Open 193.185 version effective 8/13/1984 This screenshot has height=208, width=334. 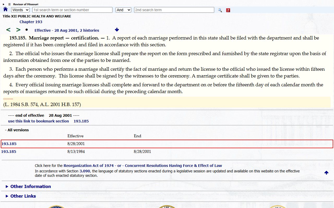click(9, 152)
